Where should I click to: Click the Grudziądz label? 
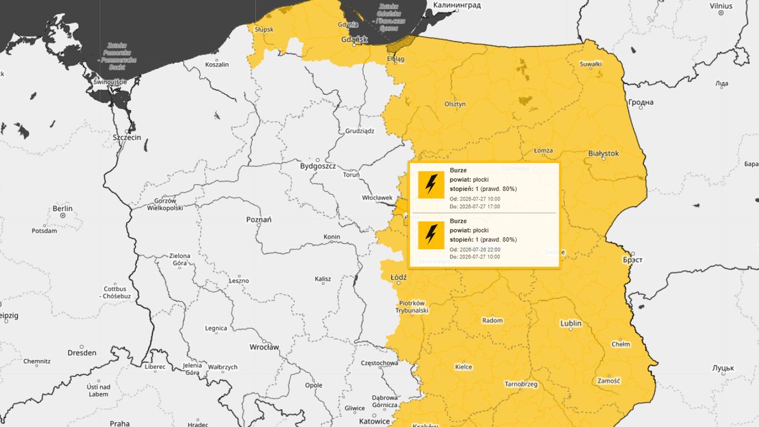point(360,132)
